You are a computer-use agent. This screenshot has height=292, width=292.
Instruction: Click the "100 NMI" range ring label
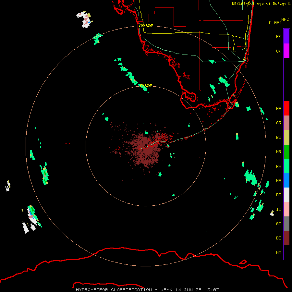(x=146, y=26)
